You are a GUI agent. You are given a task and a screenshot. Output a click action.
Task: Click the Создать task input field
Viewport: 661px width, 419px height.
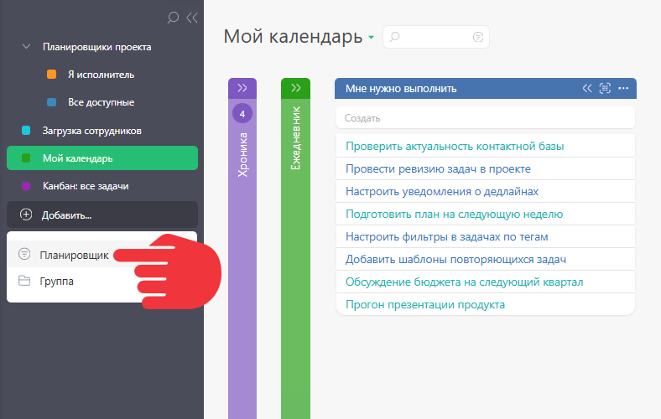tap(486, 118)
